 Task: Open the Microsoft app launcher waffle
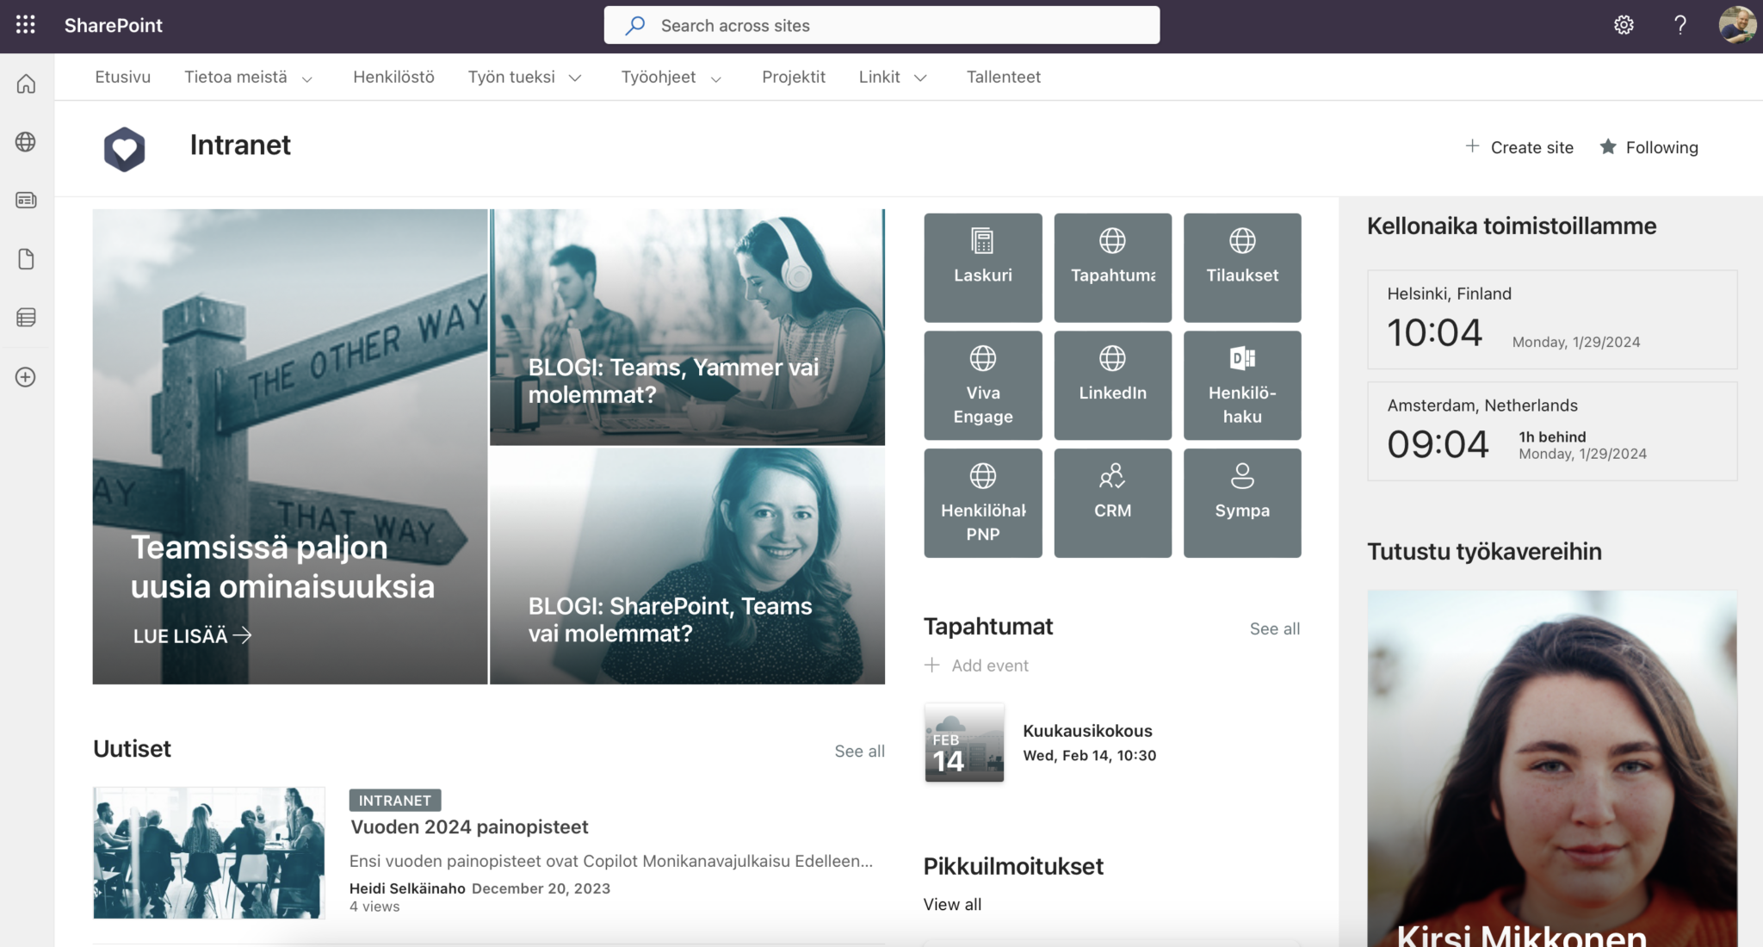click(x=26, y=25)
